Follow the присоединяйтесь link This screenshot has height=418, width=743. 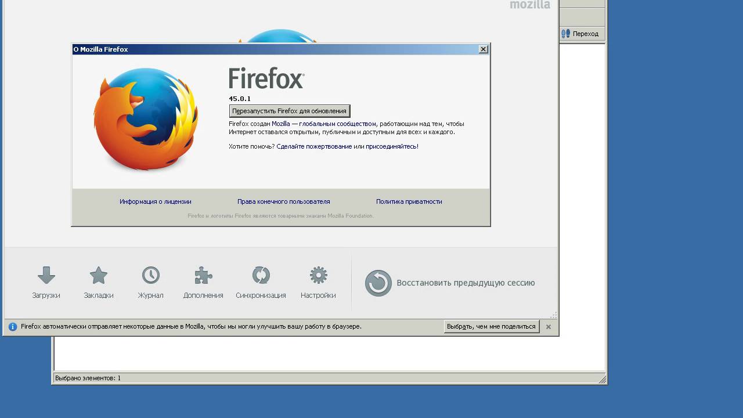tap(391, 146)
